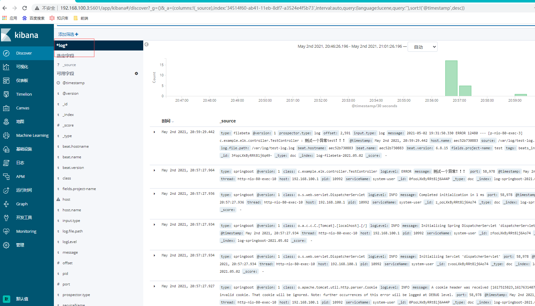
Task: Select the beat.version field
Action: (73, 168)
